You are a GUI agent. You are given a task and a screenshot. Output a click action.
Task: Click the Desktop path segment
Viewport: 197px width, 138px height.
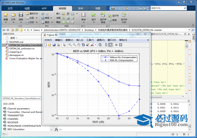89,30
